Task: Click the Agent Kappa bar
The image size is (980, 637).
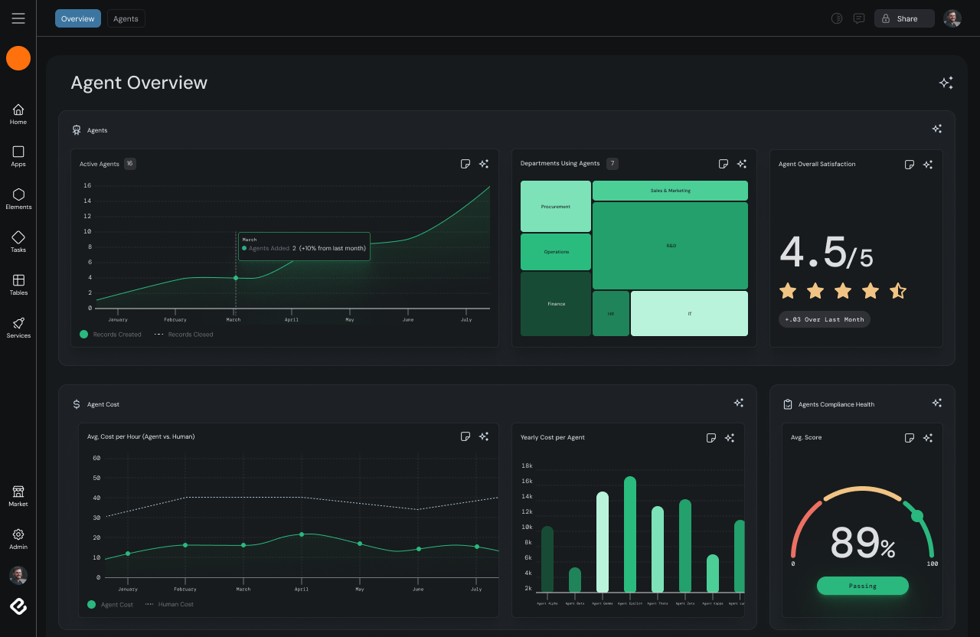Action: coord(713,573)
